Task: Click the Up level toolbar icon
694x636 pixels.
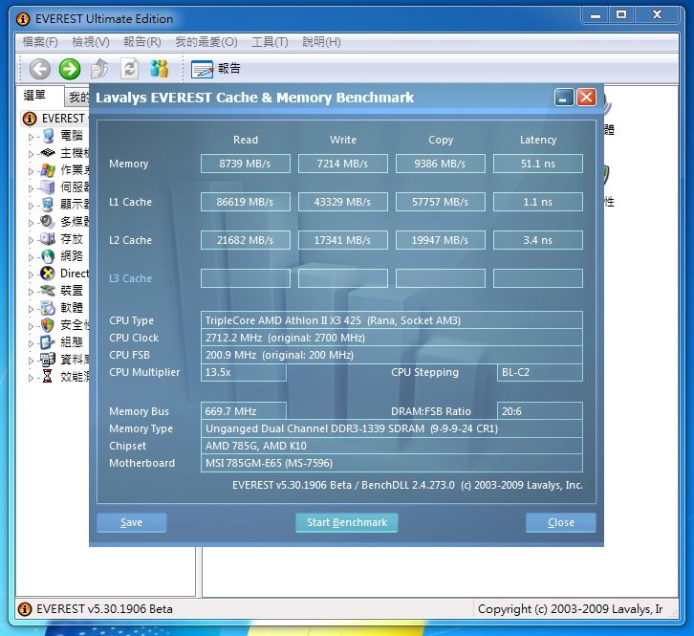Action: (x=99, y=69)
